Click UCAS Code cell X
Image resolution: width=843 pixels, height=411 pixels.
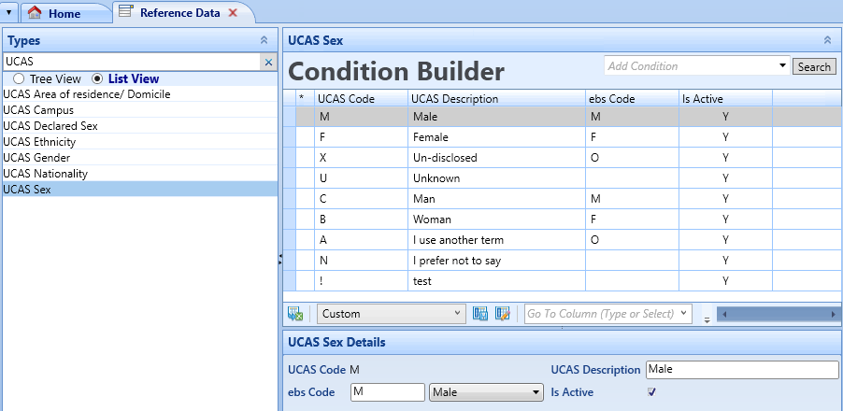coord(361,158)
